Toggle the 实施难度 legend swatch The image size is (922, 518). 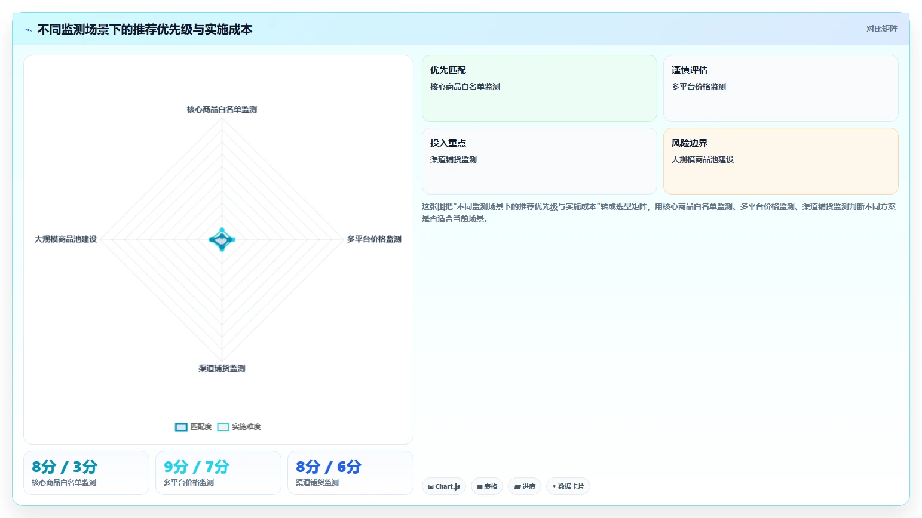(x=223, y=427)
